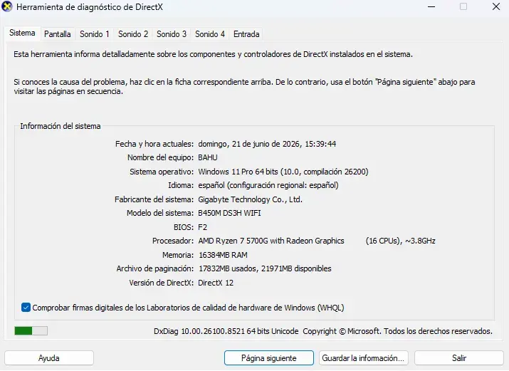509x371 pixels.
Task: Click the 16384MB RAM memory value
Action: point(223,255)
